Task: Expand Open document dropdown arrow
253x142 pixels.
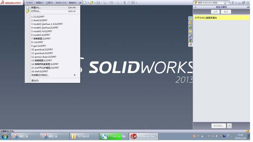Action: click(95, 3)
